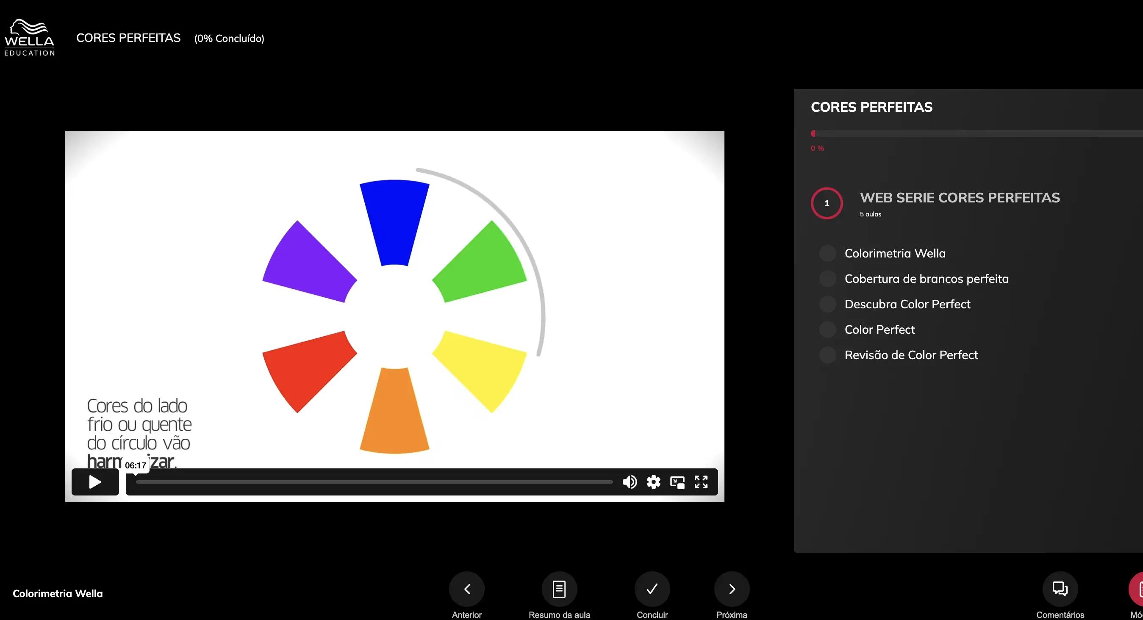
Task: Open Comentários chat icon
Action: point(1060,589)
